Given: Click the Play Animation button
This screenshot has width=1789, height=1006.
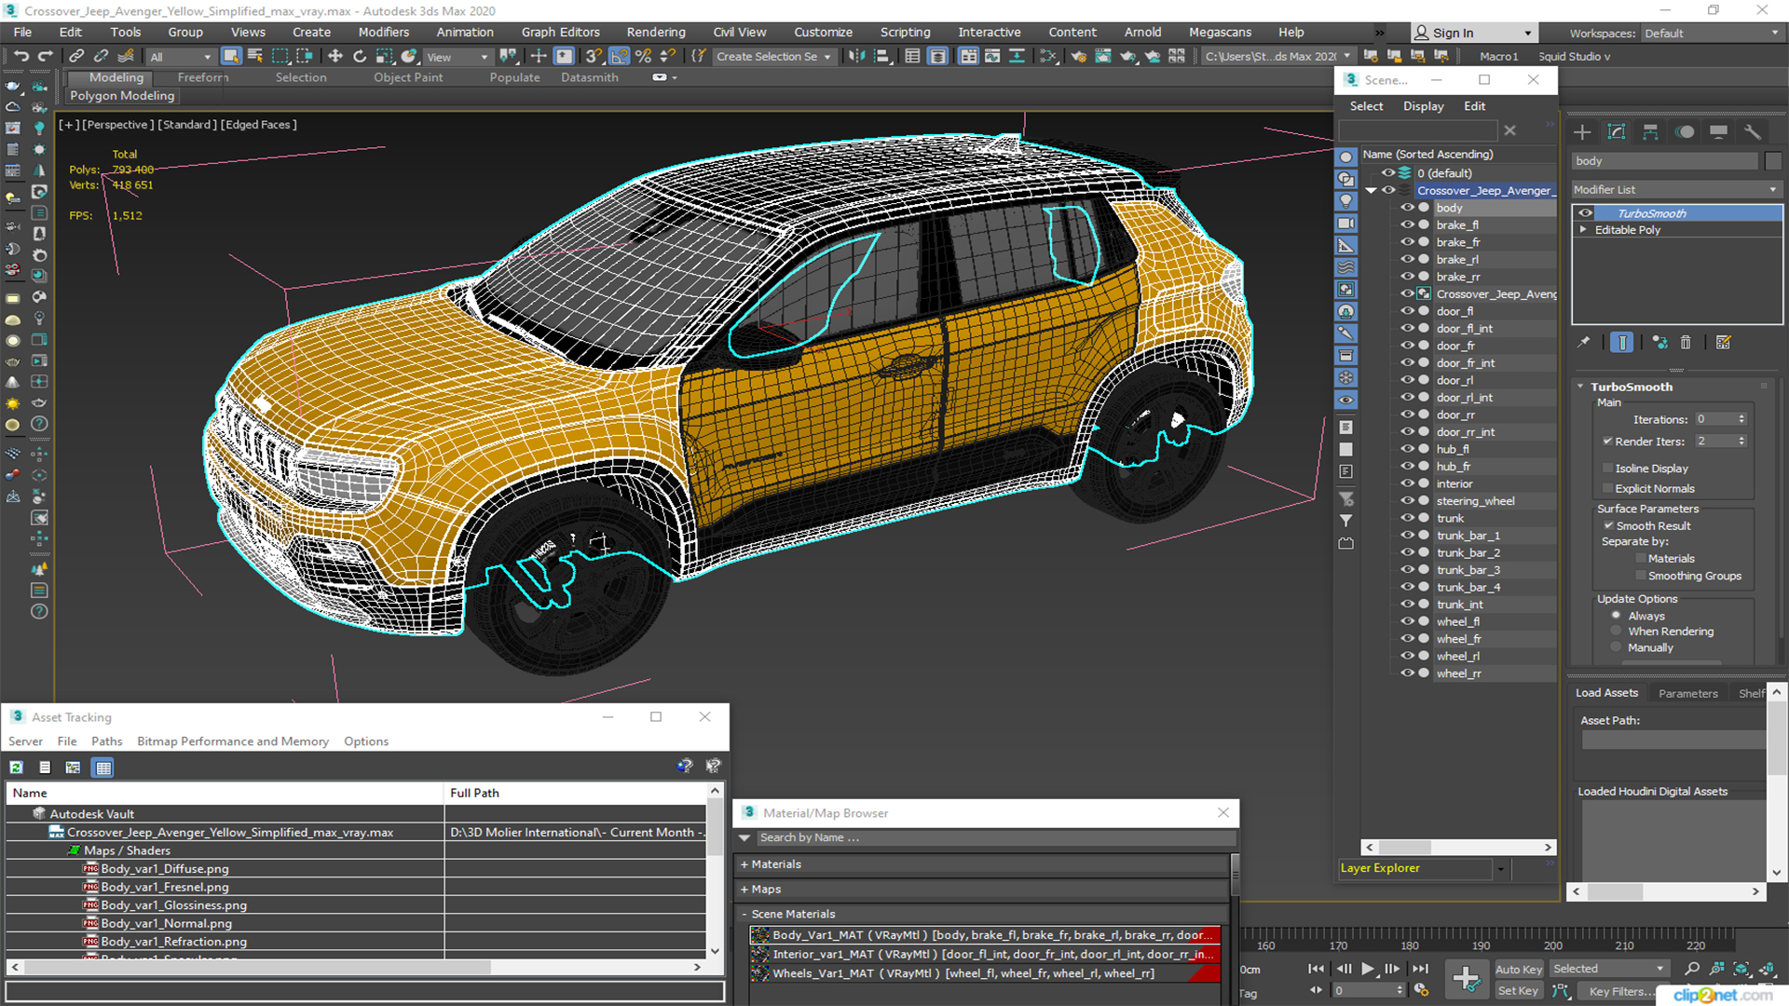Looking at the screenshot, I should [1368, 969].
